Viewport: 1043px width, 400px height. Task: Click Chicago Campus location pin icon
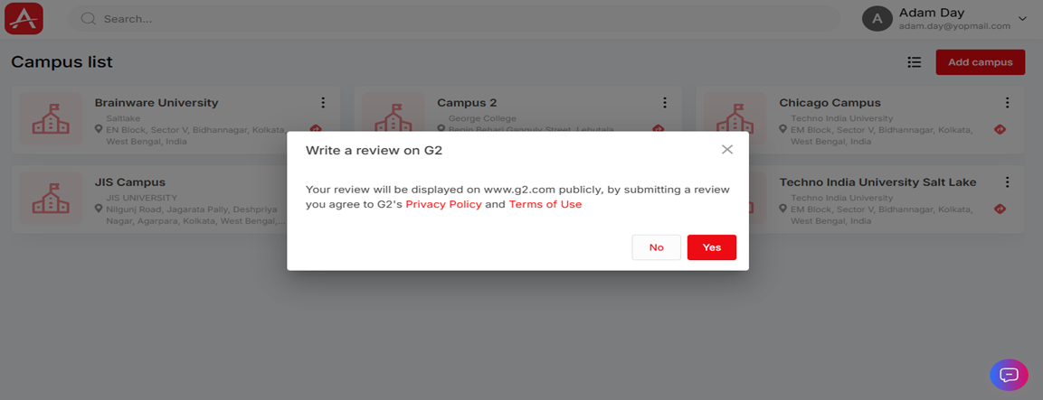[x=783, y=129]
